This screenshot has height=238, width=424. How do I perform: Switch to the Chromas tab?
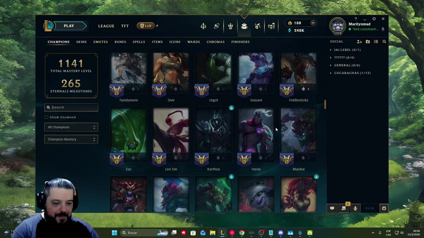tap(216, 42)
